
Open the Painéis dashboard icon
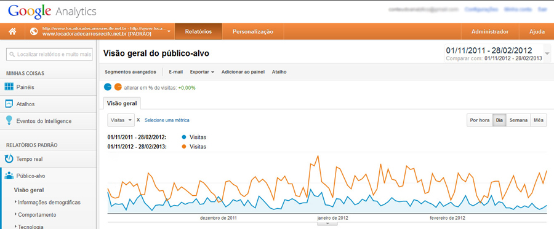click(9, 87)
